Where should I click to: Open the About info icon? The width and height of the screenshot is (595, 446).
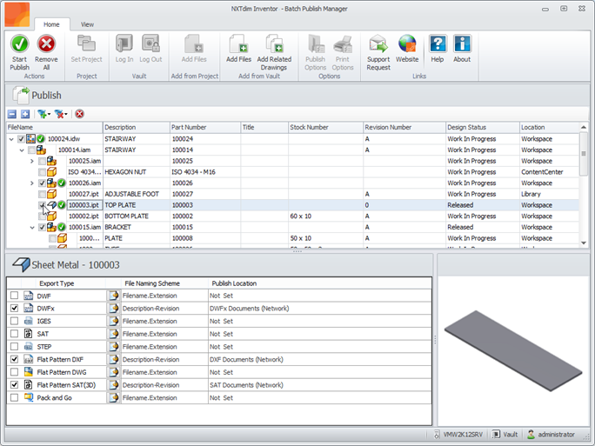(462, 43)
